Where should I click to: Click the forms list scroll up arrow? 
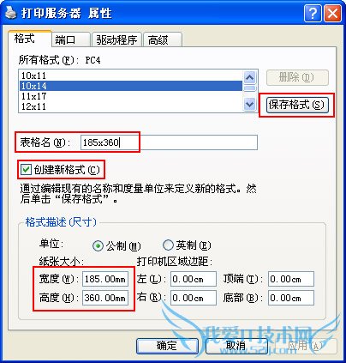click(250, 77)
